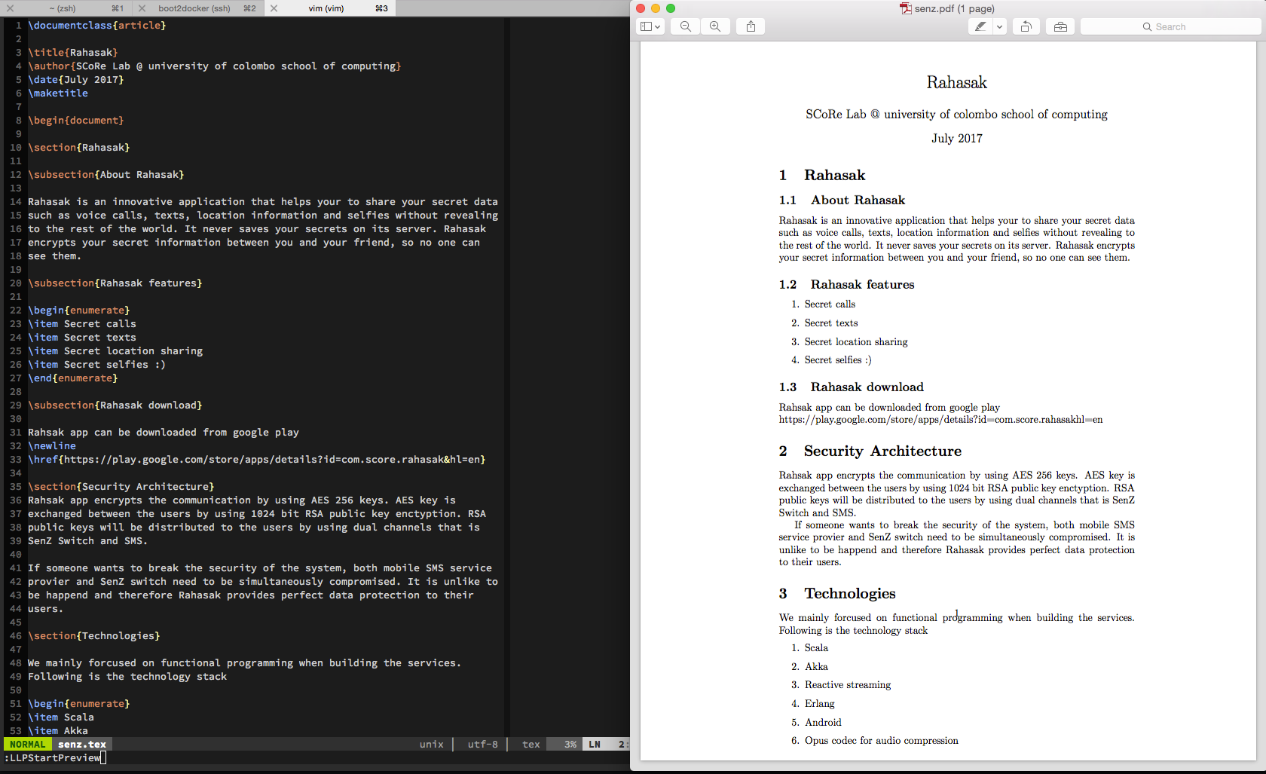Click \date{July 2017} line in vim
This screenshot has height=774, width=1266.
[x=76, y=79]
